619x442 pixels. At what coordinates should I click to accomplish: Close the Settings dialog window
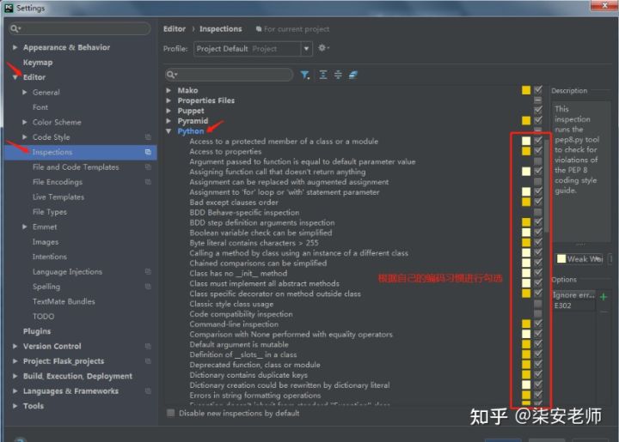pyautogui.click(x=604, y=5)
